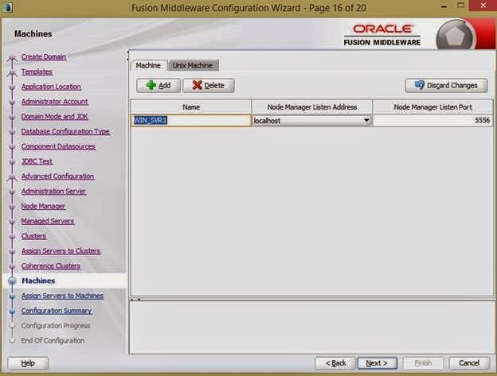Select the WIN_SVR1 machine name field
Image resolution: width=497 pixels, height=376 pixels.
point(191,121)
